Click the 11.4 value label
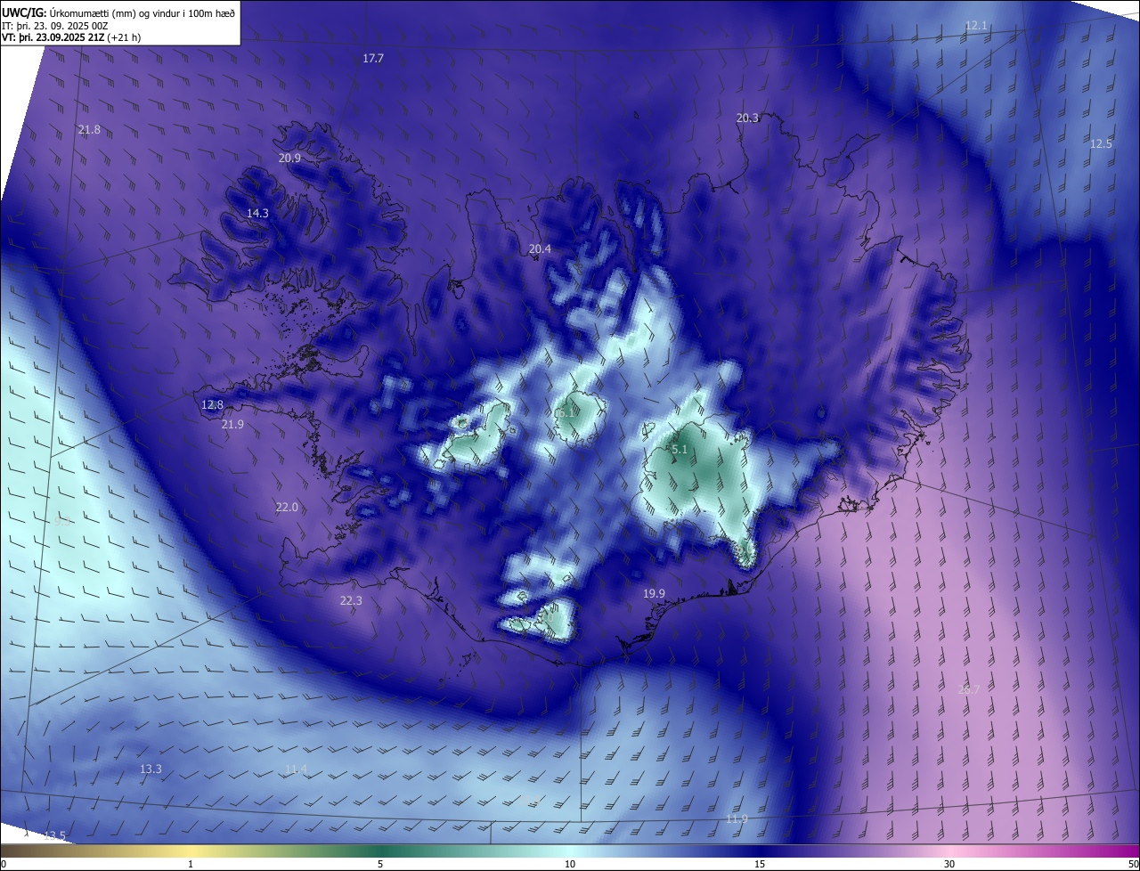 (x=296, y=769)
